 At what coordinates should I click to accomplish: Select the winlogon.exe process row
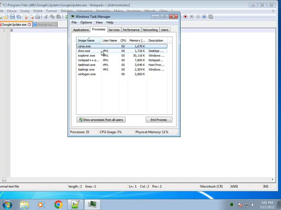(122, 74)
